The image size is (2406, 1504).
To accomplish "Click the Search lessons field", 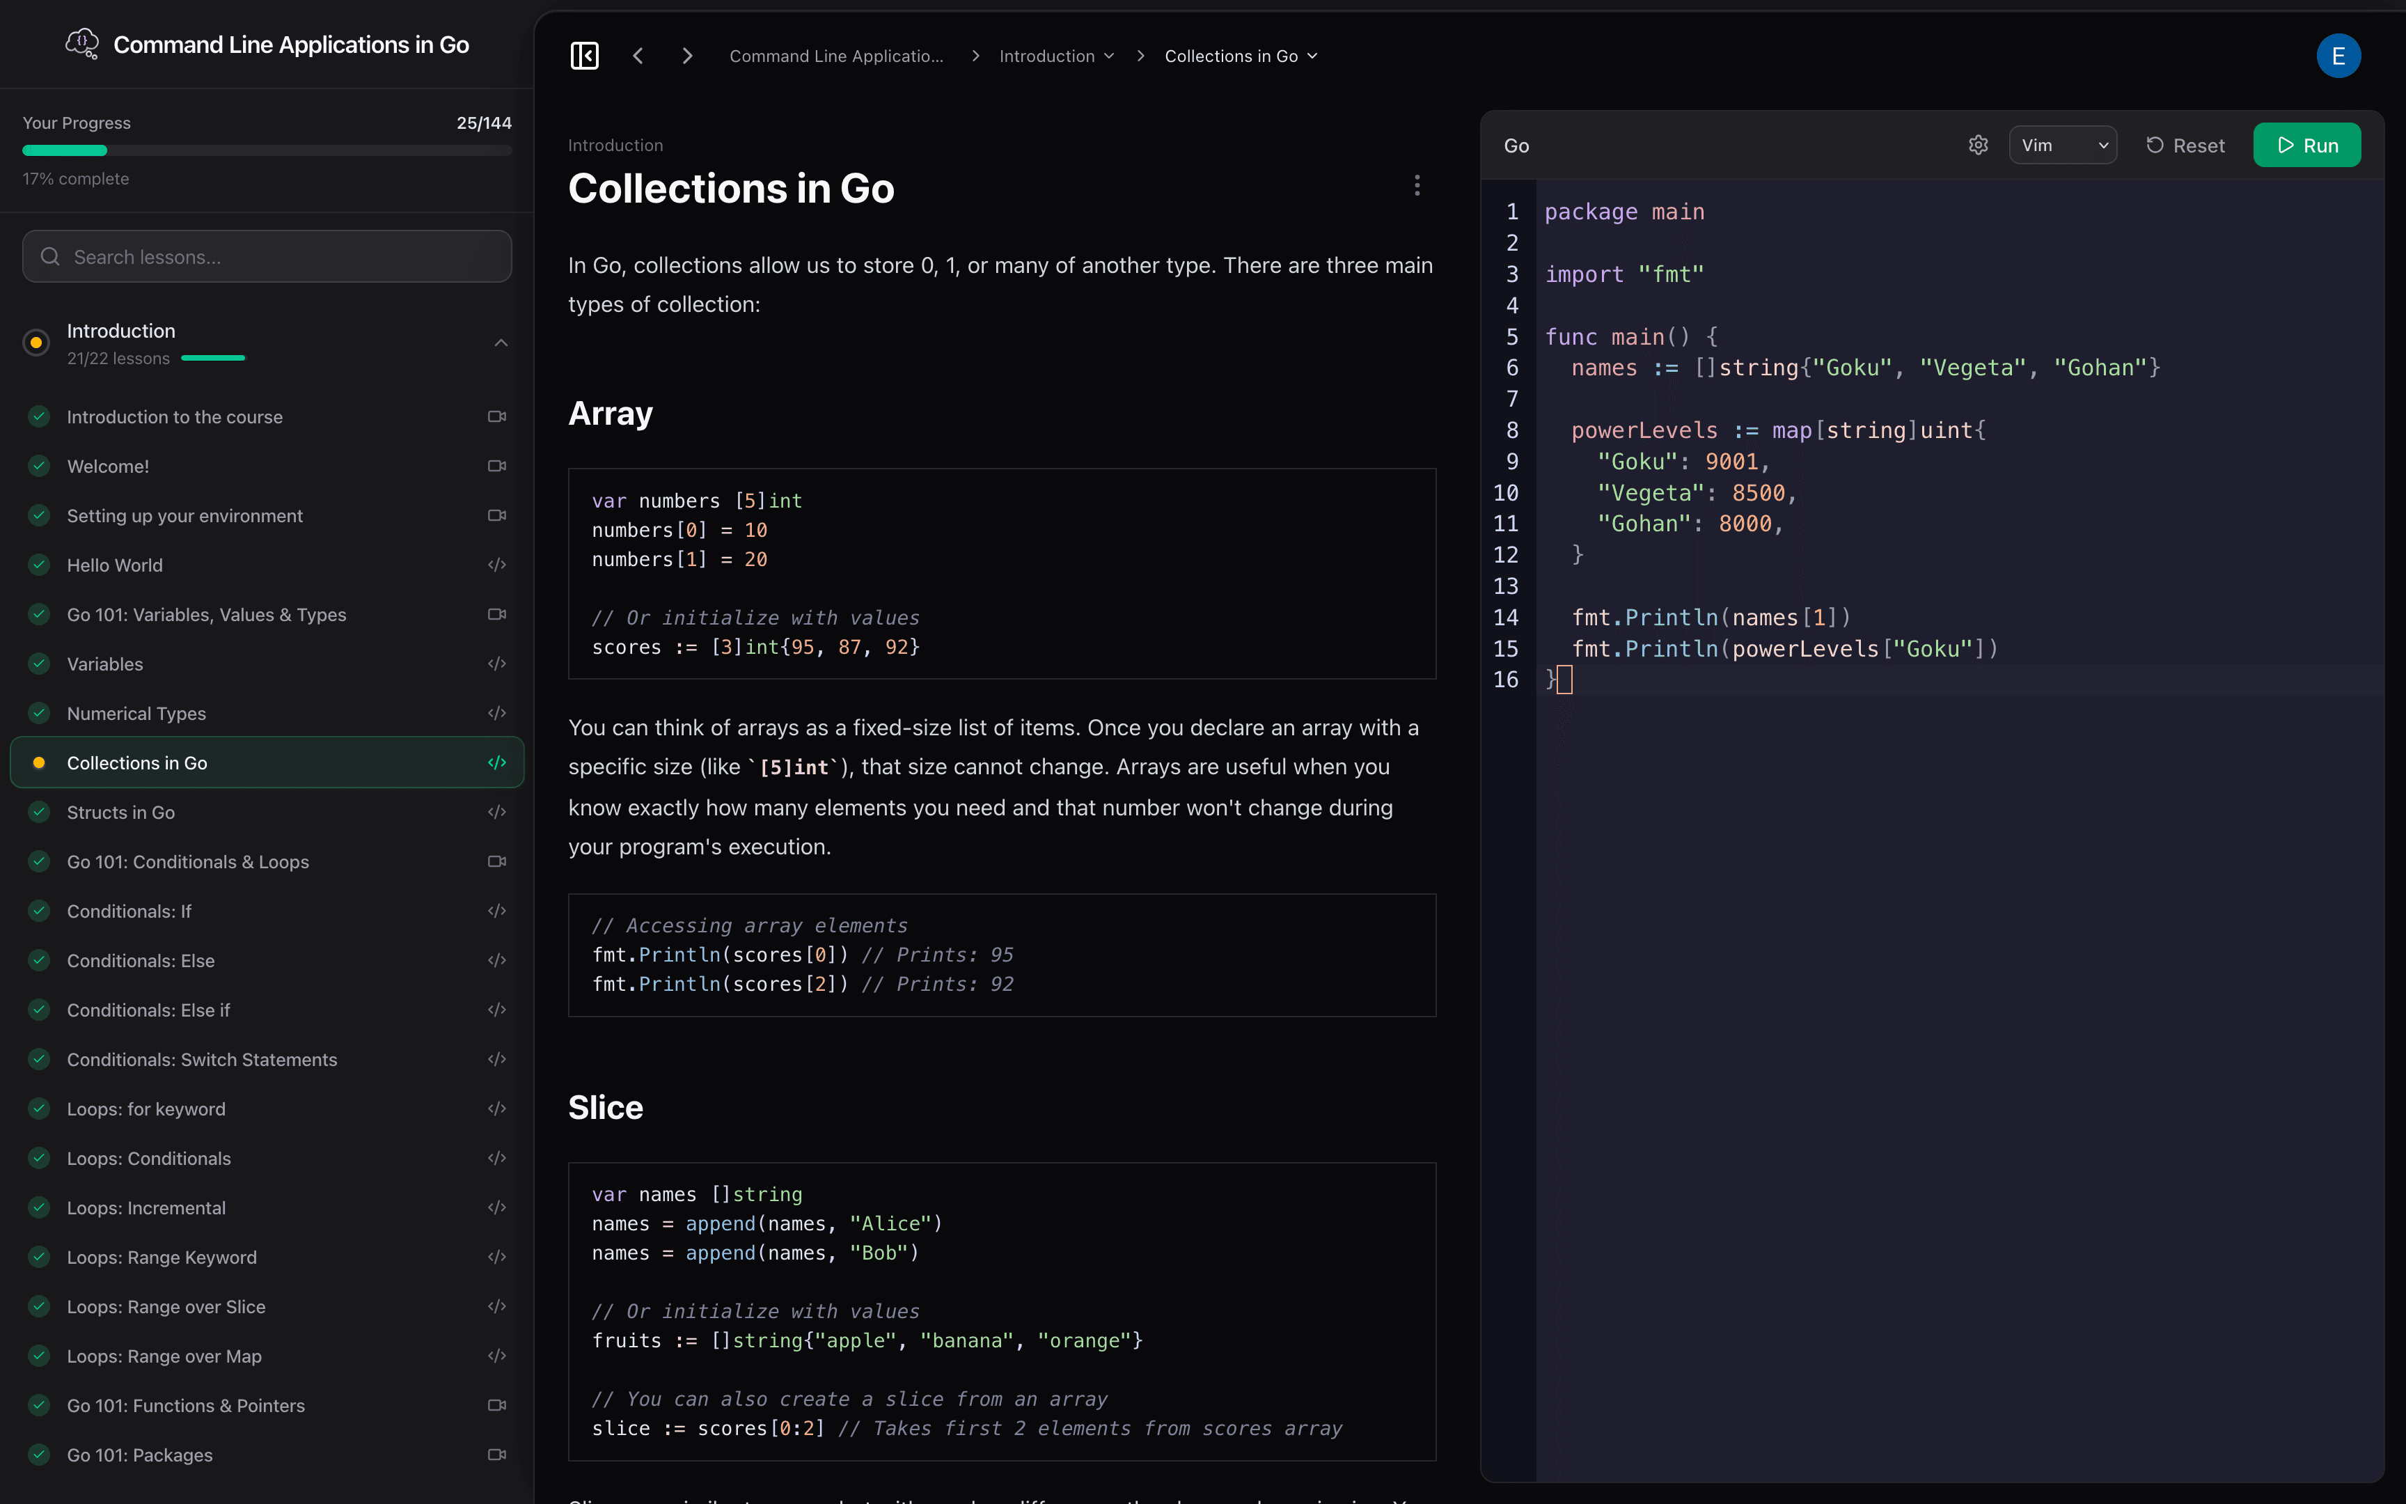I will [267, 256].
